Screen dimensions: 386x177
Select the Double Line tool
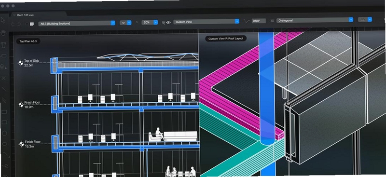4,100
